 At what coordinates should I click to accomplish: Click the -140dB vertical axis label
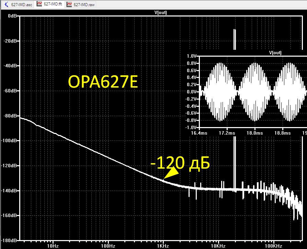coord(9,191)
